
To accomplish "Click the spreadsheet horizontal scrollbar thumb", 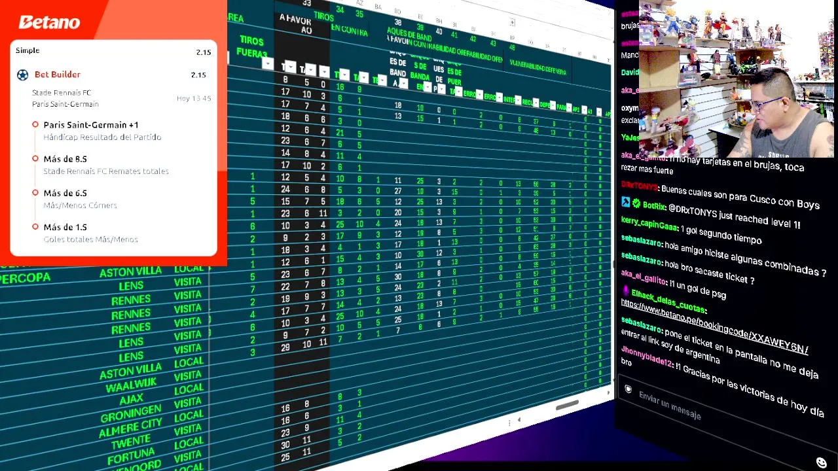I will pyautogui.click(x=567, y=405).
